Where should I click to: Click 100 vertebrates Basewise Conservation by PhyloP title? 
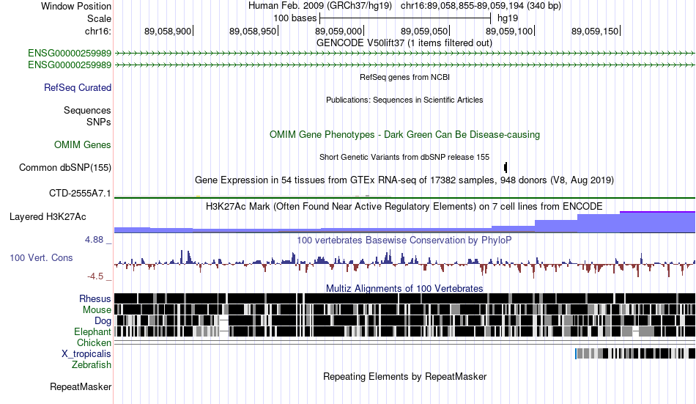point(404,240)
